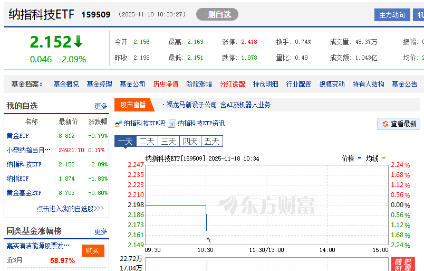Click the 纳指科技ETF吧 forum link text
424x271 pixels.
144,124
